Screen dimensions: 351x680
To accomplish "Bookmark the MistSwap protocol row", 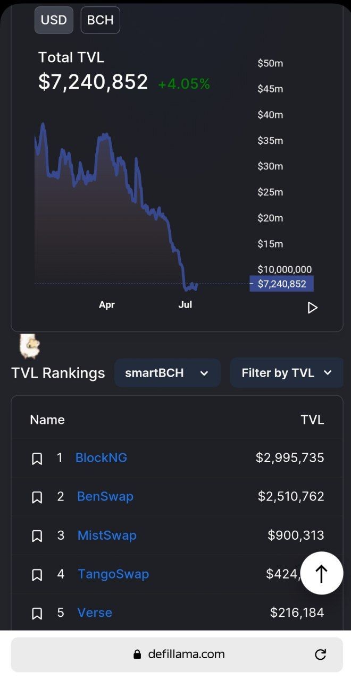I will [x=37, y=536].
